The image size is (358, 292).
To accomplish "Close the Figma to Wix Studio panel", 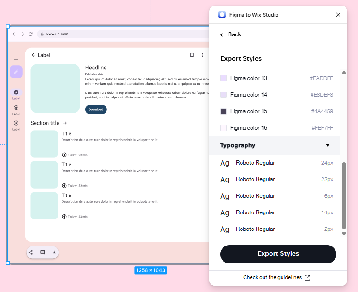I will pyautogui.click(x=338, y=15).
